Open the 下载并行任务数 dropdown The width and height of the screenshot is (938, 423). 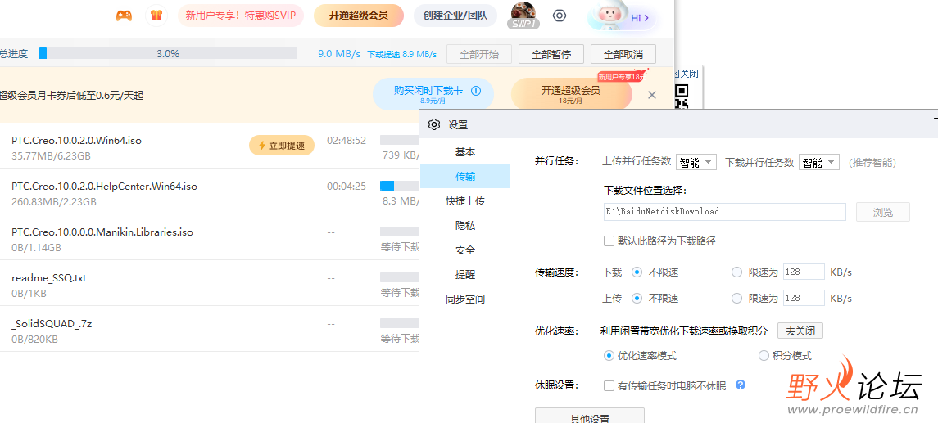[x=819, y=162]
